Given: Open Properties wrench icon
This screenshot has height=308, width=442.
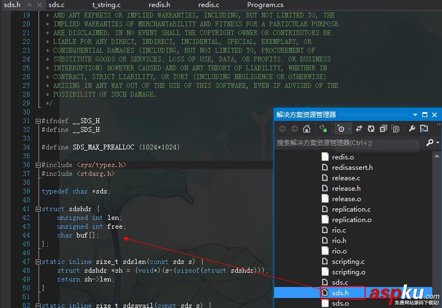Looking at the screenshot, I should pos(412,129).
